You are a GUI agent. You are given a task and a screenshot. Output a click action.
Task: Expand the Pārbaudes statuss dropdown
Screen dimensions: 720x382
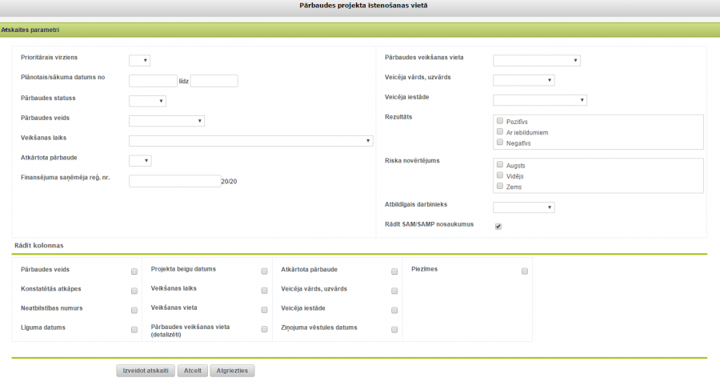coord(147,101)
